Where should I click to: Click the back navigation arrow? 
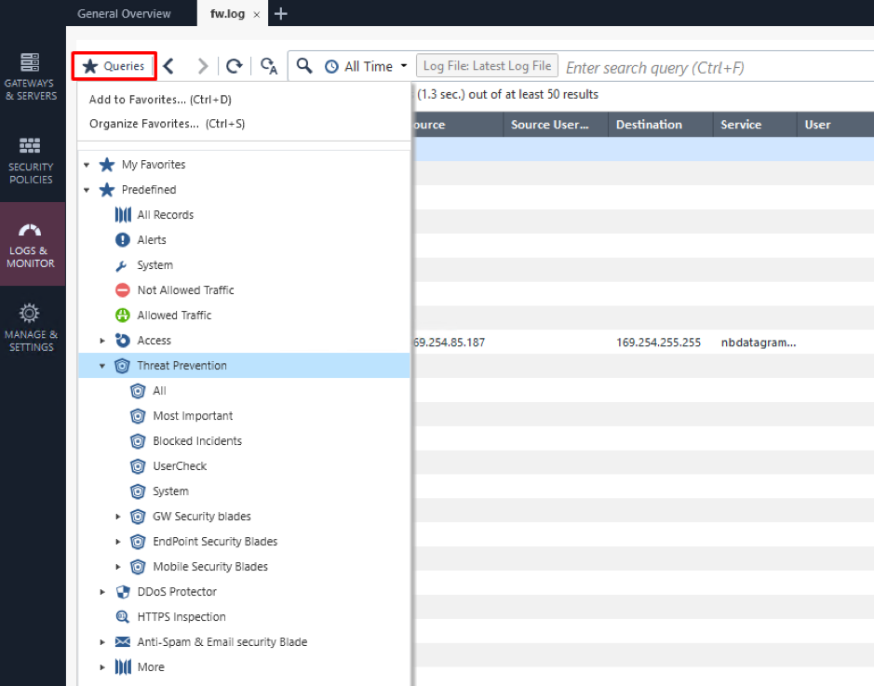click(168, 66)
